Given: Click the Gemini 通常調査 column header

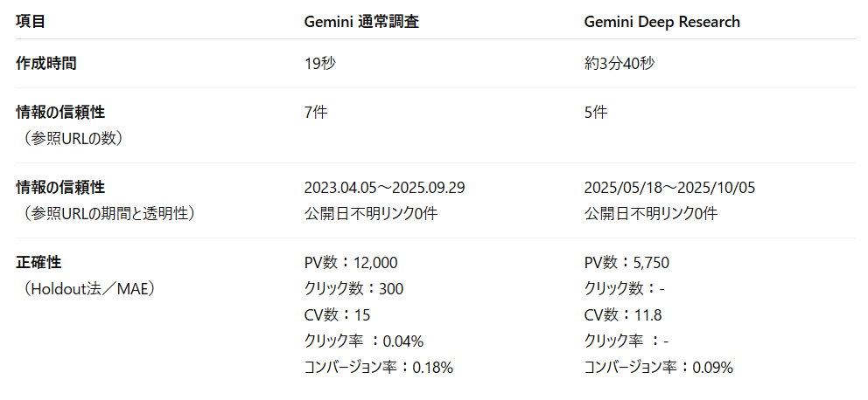Looking at the screenshot, I should click(361, 22).
